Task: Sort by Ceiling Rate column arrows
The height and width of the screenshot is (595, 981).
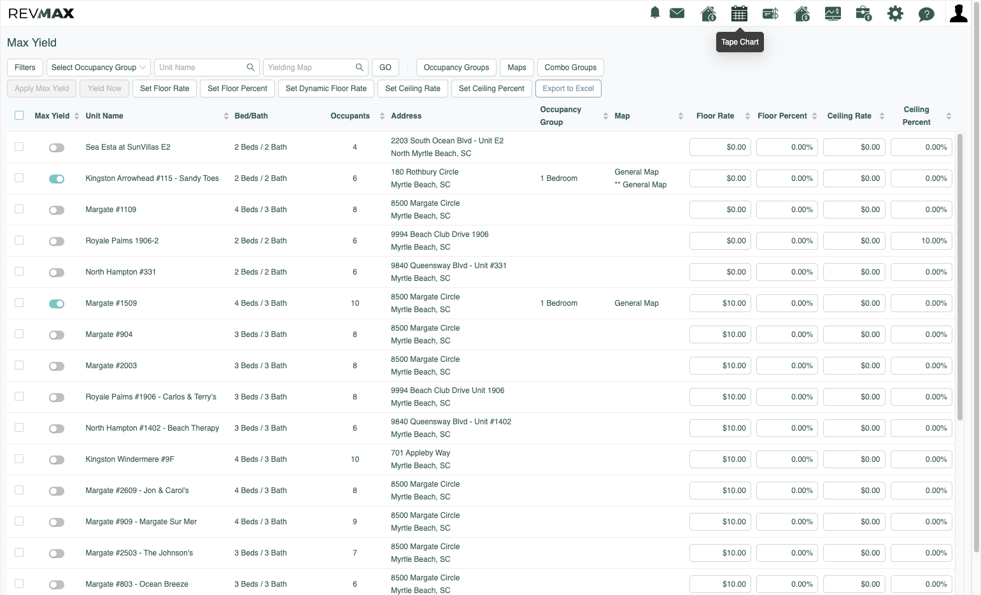Action: click(882, 116)
